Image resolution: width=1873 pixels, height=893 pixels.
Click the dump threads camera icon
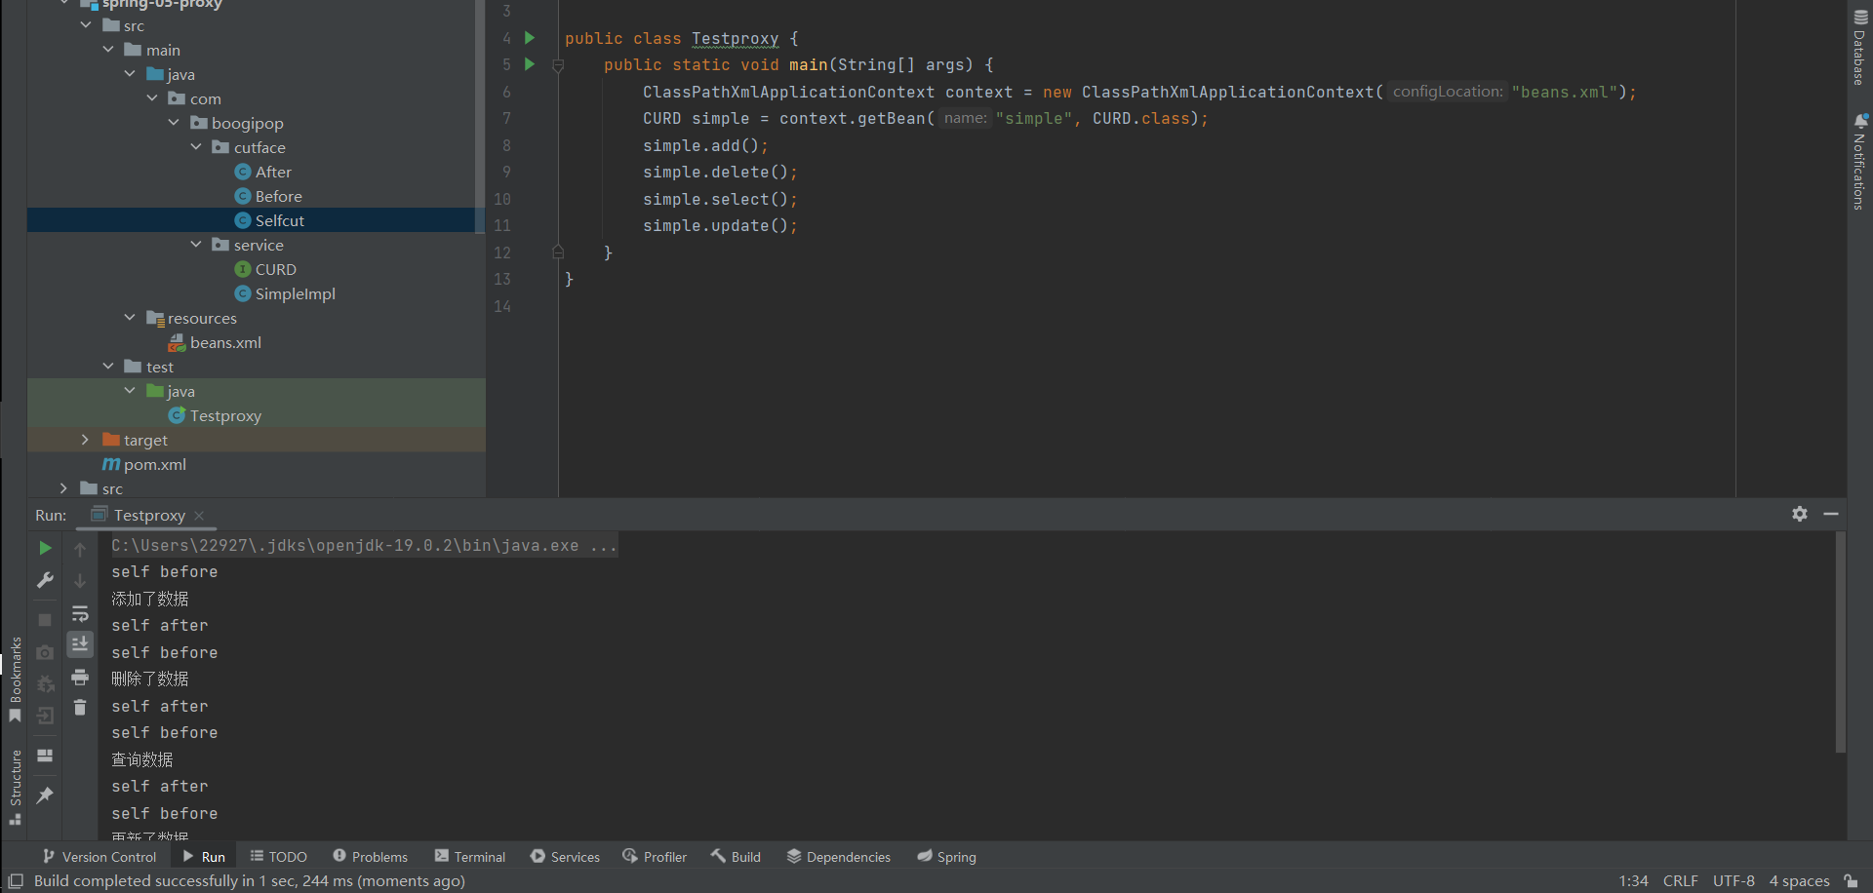(x=45, y=652)
